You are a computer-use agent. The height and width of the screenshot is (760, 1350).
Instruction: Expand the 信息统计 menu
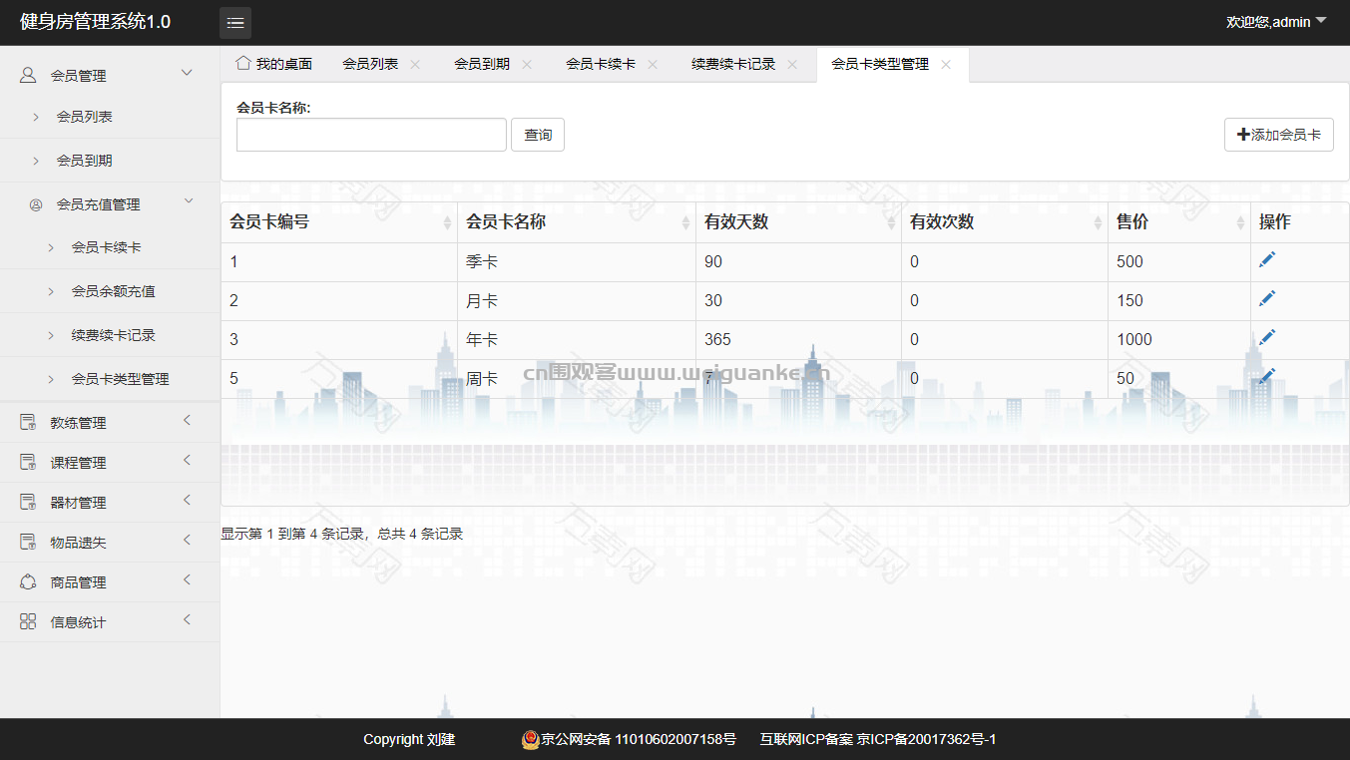[x=187, y=620]
